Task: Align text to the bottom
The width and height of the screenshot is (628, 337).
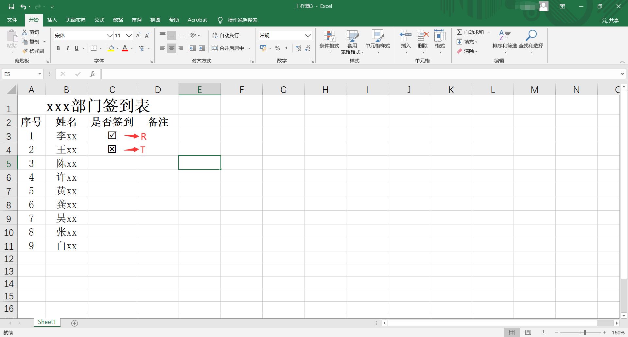Action: click(x=181, y=35)
